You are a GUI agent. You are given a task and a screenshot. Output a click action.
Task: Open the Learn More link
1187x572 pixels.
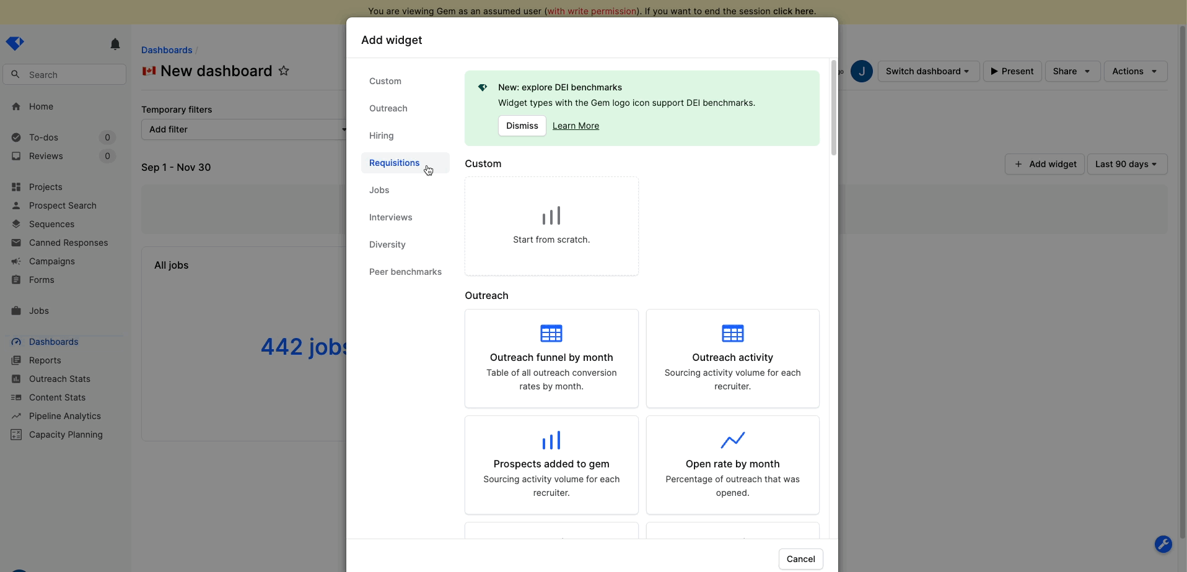(576, 126)
